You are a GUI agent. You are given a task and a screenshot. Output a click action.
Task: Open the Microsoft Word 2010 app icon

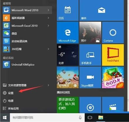6,10
